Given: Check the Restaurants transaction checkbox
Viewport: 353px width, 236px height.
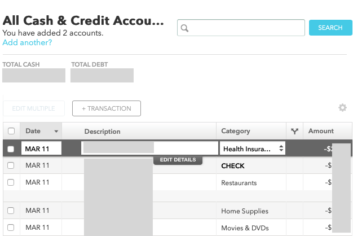Looking at the screenshot, I should [11, 182].
